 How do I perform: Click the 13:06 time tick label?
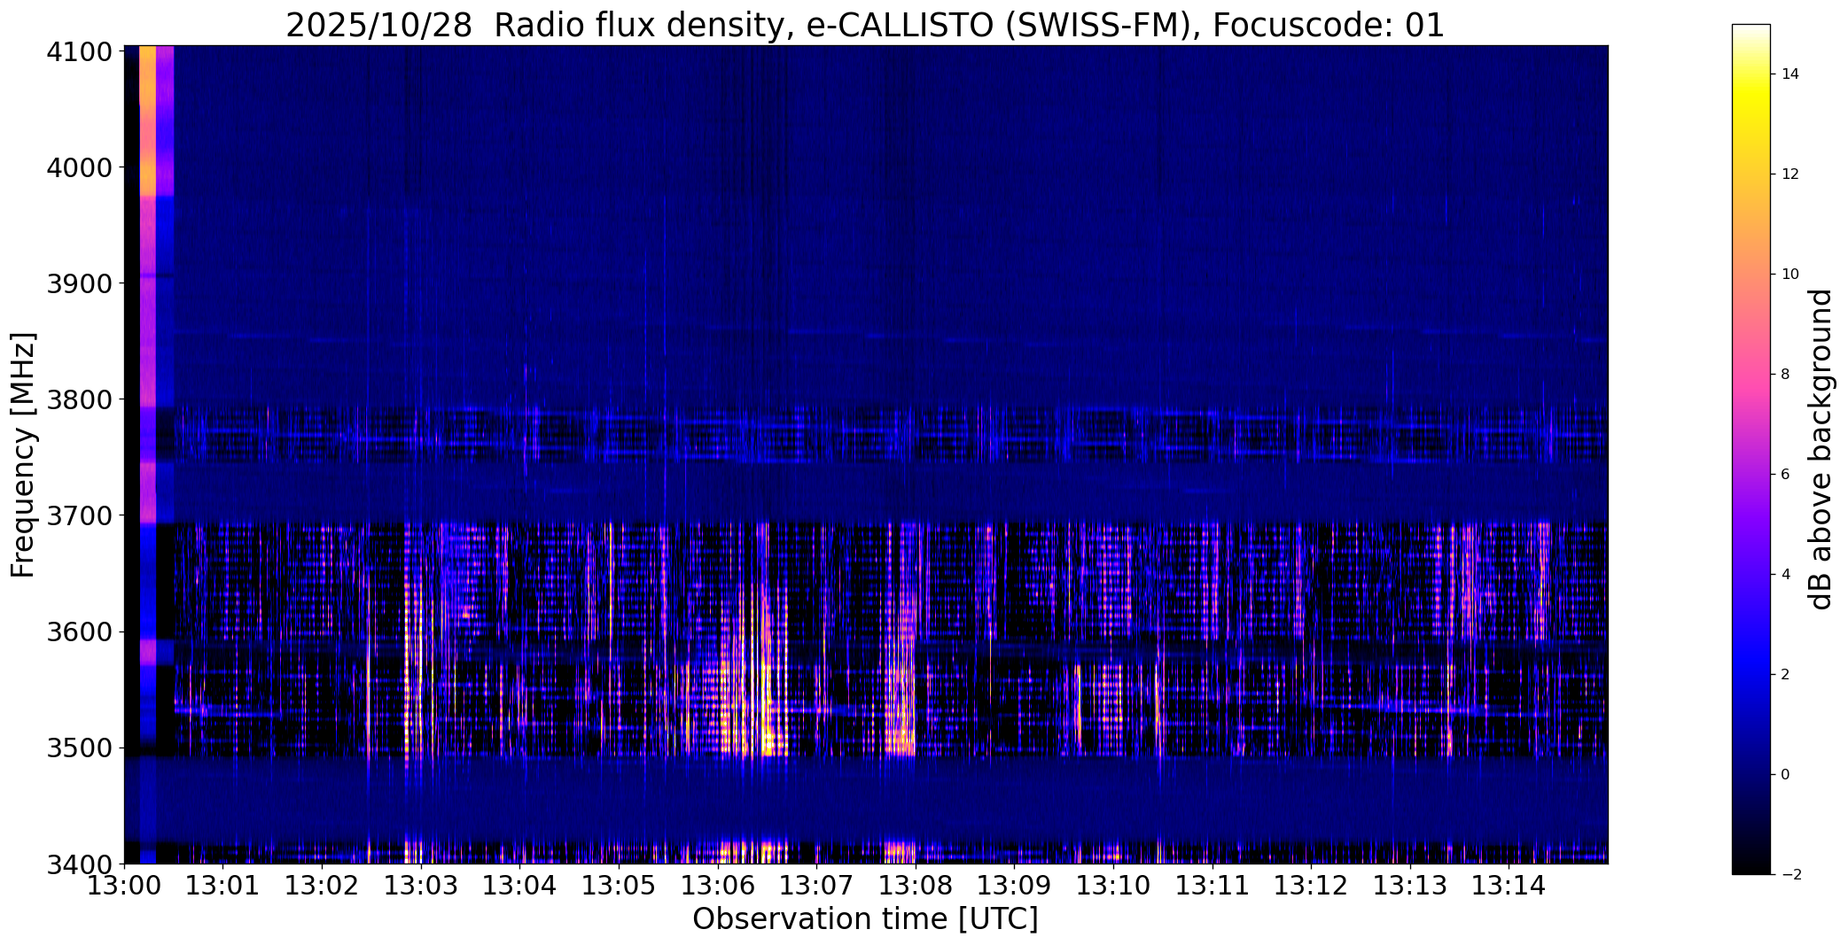click(718, 886)
